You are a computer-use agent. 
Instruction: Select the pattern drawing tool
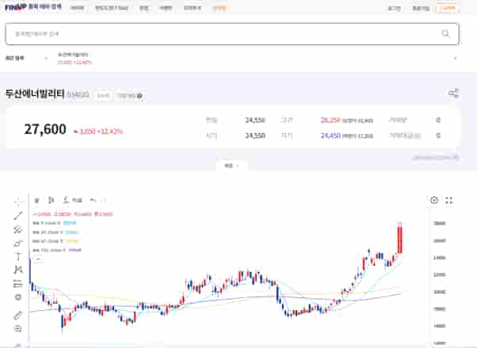tap(18, 270)
